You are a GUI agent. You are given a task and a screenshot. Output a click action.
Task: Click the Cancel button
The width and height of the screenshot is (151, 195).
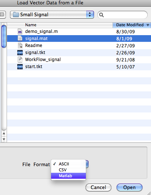coord(98,187)
